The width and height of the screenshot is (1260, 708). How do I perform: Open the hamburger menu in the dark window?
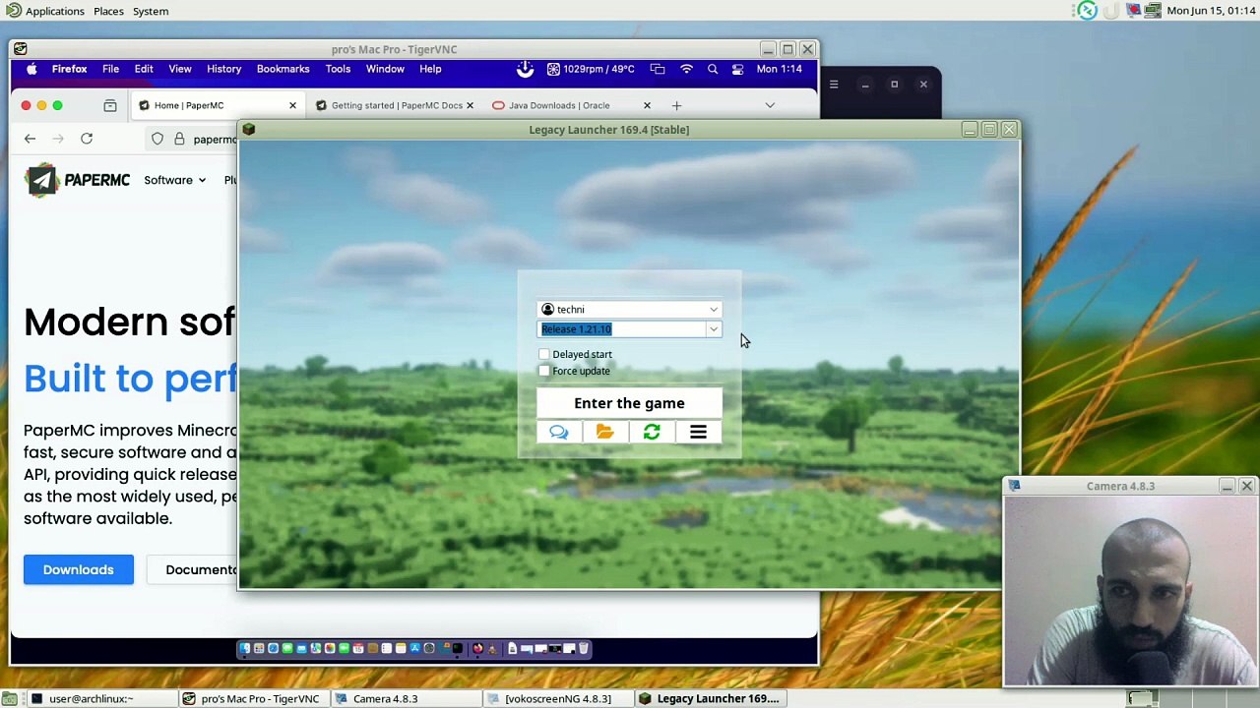tap(834, 85)
